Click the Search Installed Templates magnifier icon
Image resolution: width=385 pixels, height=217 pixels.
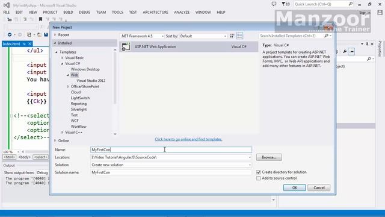tap(326, 36)
